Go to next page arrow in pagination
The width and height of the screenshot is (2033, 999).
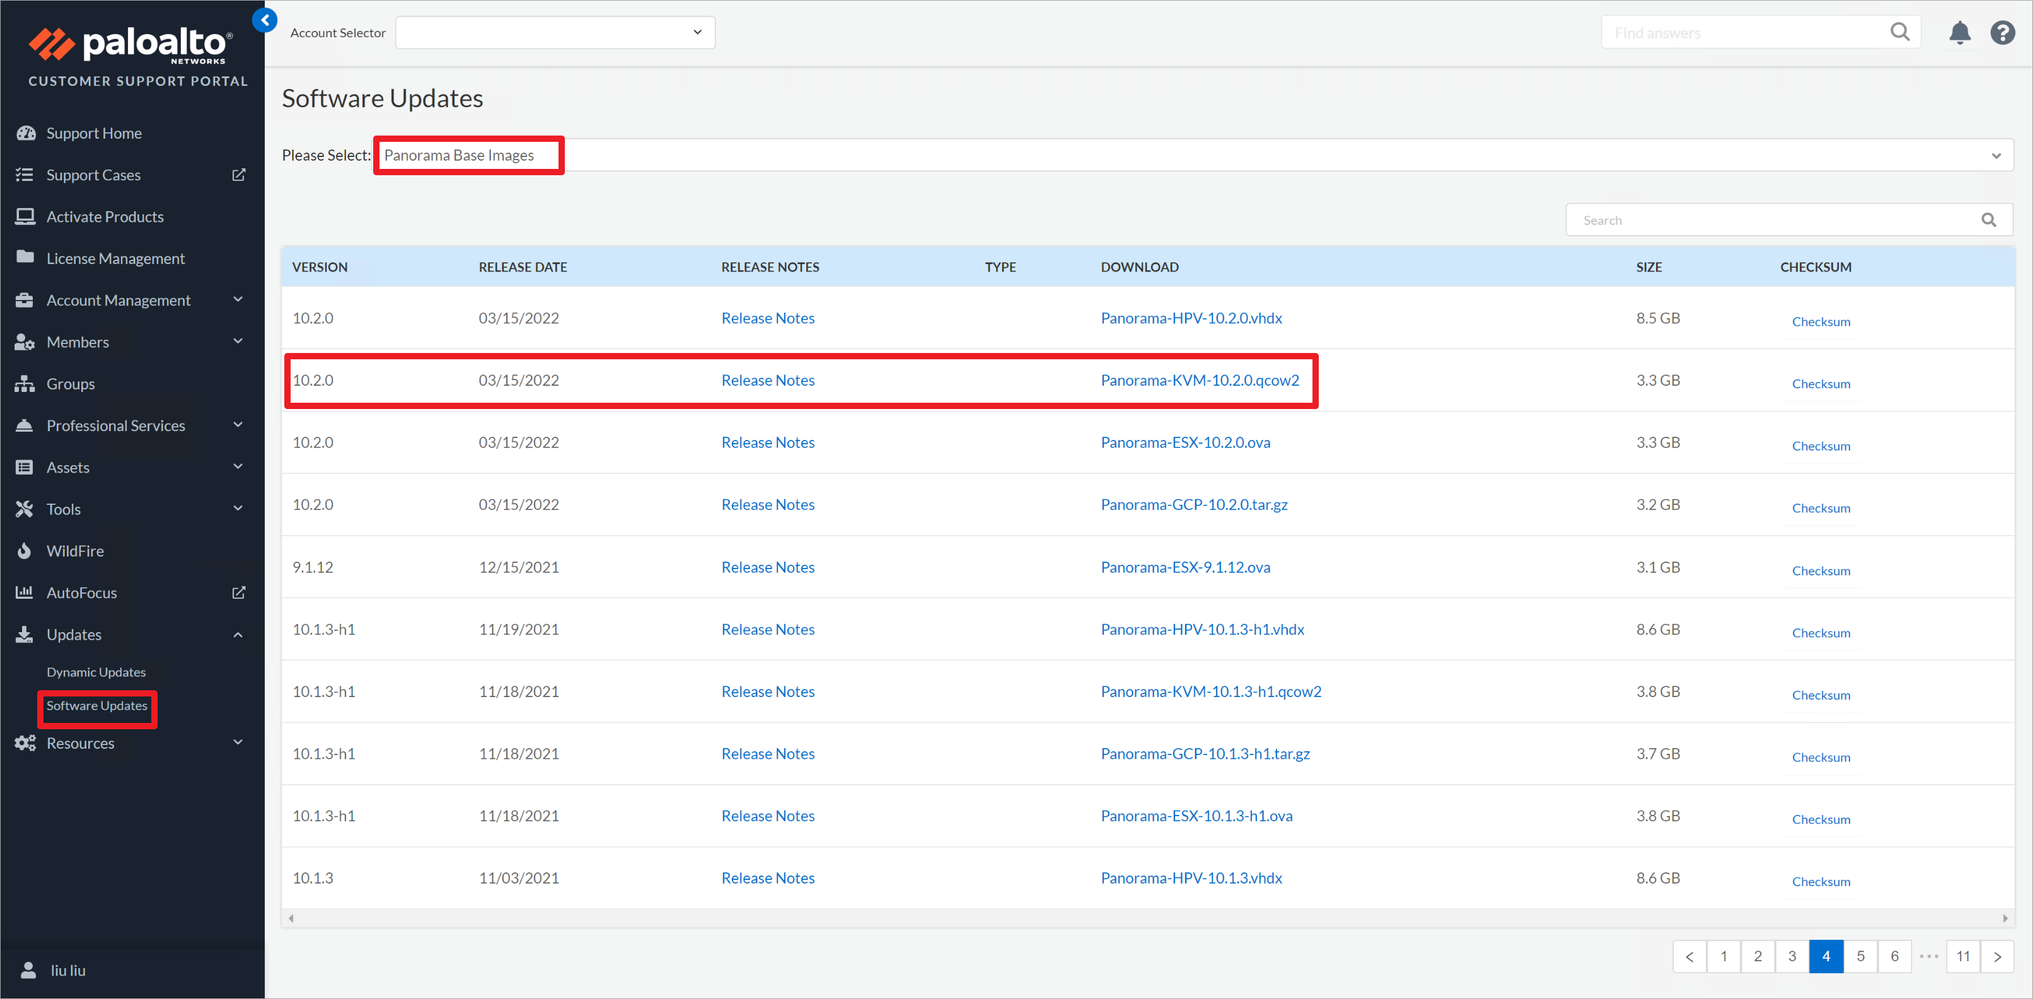tap(1996, 956)
